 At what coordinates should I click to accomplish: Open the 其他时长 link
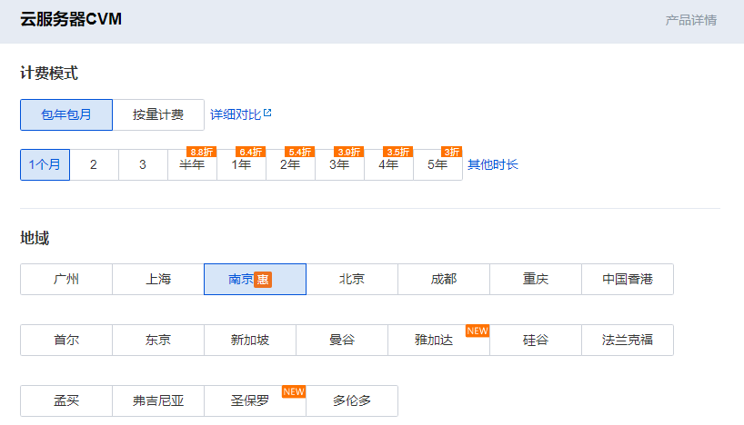tap(493, 165)
